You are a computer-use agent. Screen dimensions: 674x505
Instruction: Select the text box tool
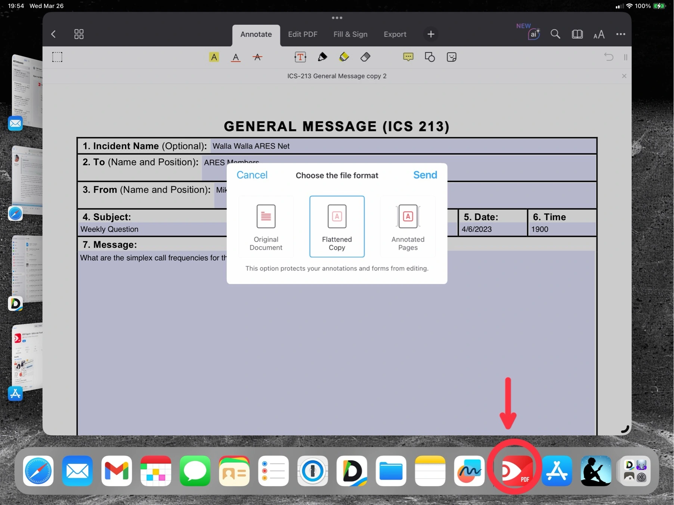click(300, 57)
